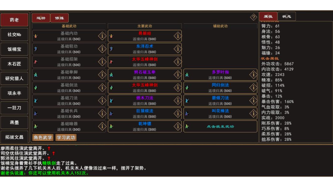This screenshot has height=187, width=333.
Task: Select the 太华五峰神剑 sword skill row
Action: 145,88
